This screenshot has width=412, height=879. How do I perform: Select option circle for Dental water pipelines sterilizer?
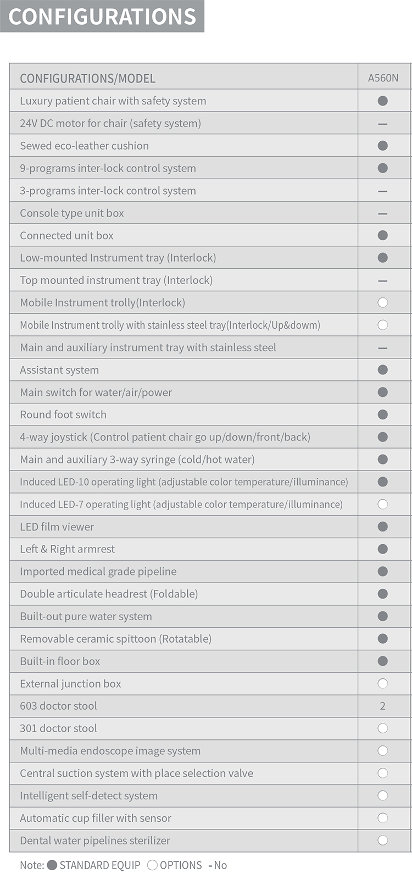(383, 840)
